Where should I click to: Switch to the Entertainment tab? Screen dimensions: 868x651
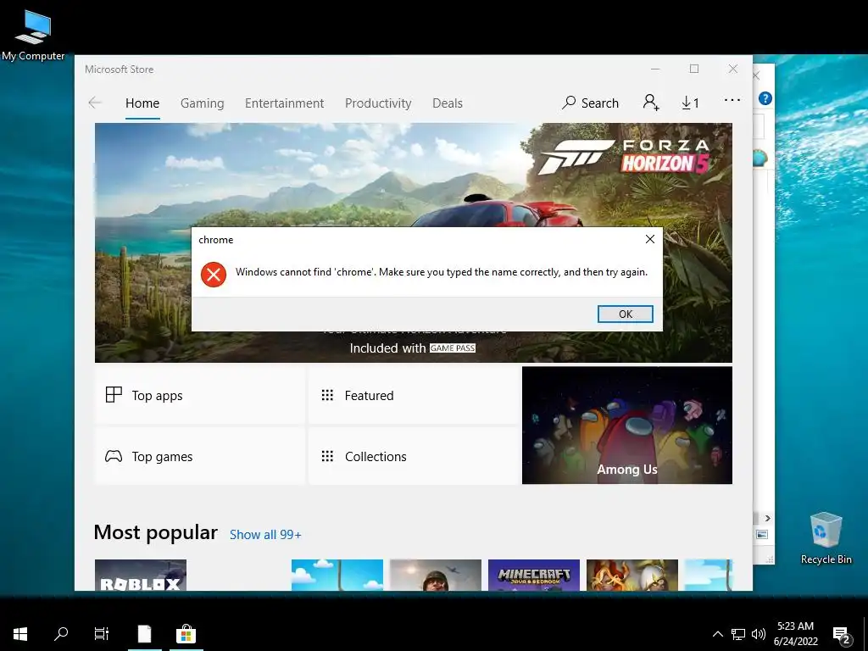pyautogui.click(x=285, y=103)
